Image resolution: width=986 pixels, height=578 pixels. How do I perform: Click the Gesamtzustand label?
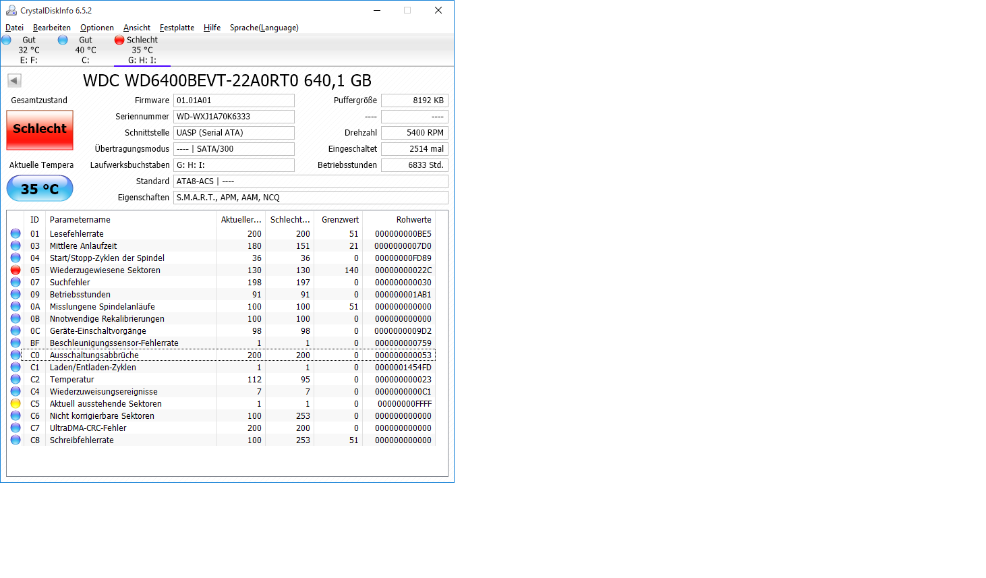[x=39, y=100]
